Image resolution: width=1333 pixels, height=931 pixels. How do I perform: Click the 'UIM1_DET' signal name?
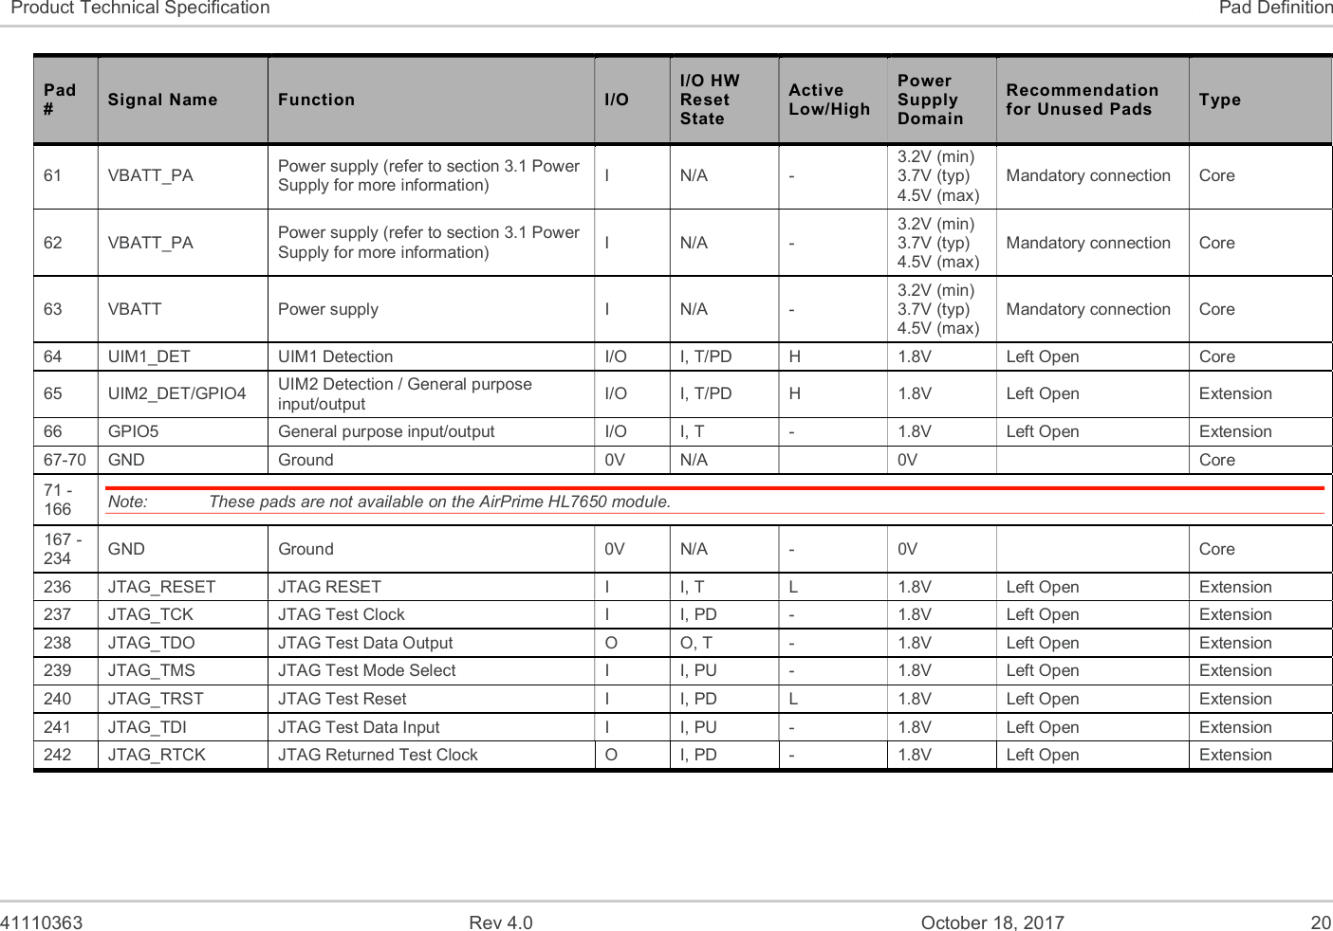click(x=149, y=356)
